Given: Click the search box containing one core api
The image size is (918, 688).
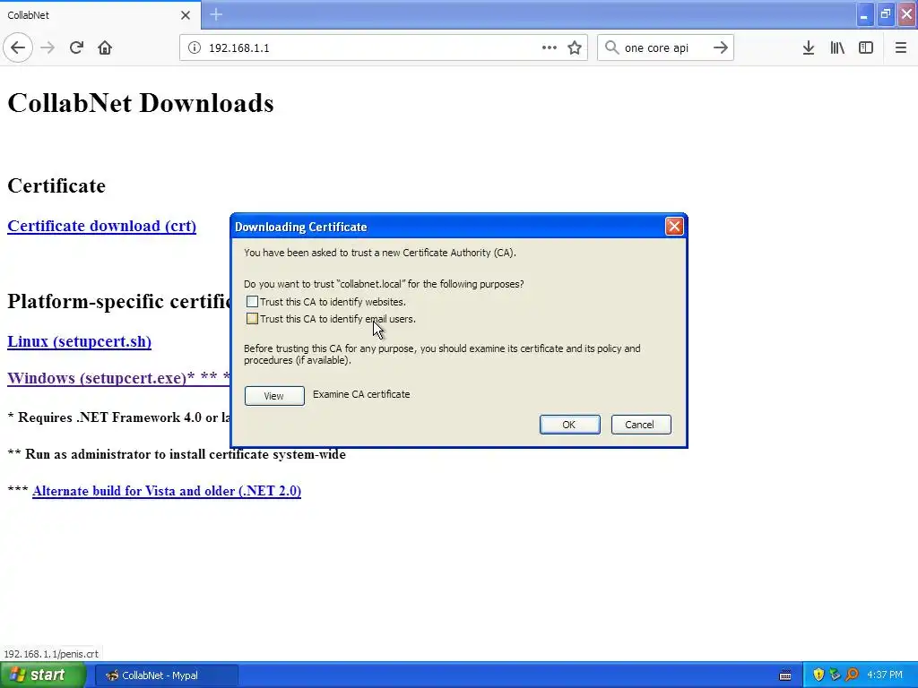Looking at the screenshot, I should coord(666,47).
